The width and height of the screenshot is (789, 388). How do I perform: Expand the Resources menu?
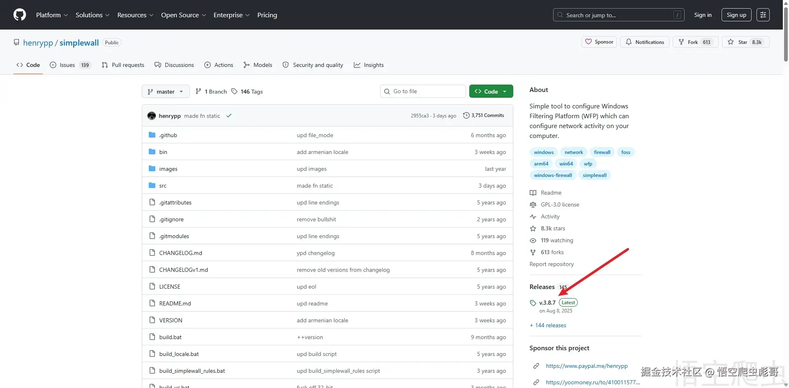click(135, 15)
